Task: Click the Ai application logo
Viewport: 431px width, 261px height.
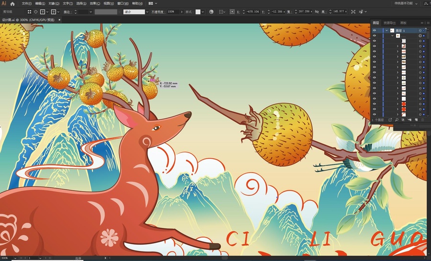Action: [4, 3]
